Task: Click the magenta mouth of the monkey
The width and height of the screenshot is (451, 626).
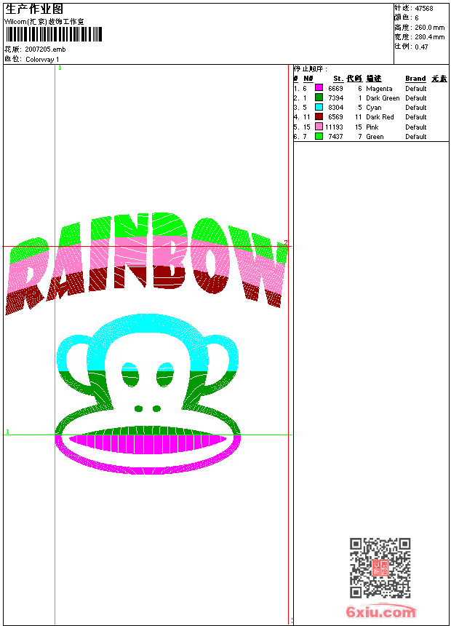Action: 148,444
